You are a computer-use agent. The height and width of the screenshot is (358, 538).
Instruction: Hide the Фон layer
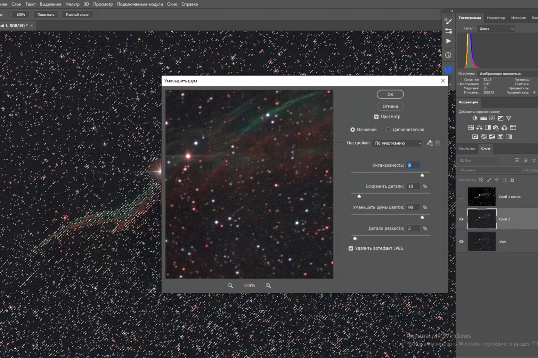click(461, 242)
